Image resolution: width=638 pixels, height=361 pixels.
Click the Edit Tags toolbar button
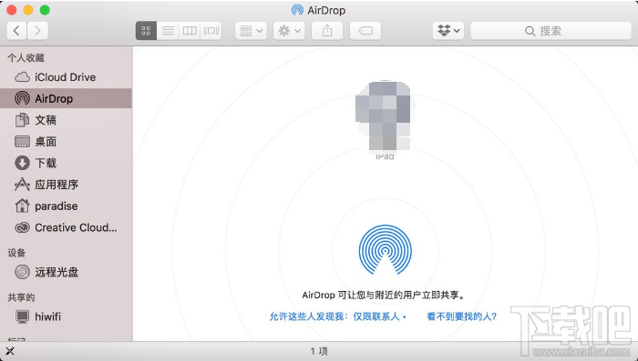click(x=365, y=31)
